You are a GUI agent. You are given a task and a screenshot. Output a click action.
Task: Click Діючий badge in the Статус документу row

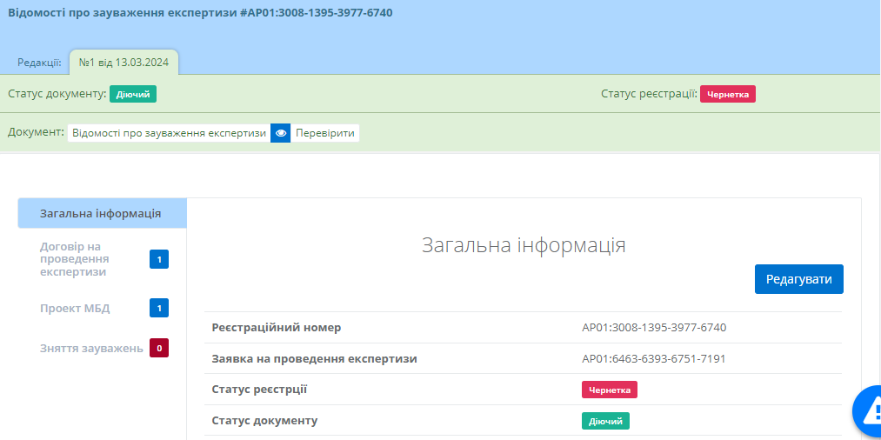coord(605,421)
